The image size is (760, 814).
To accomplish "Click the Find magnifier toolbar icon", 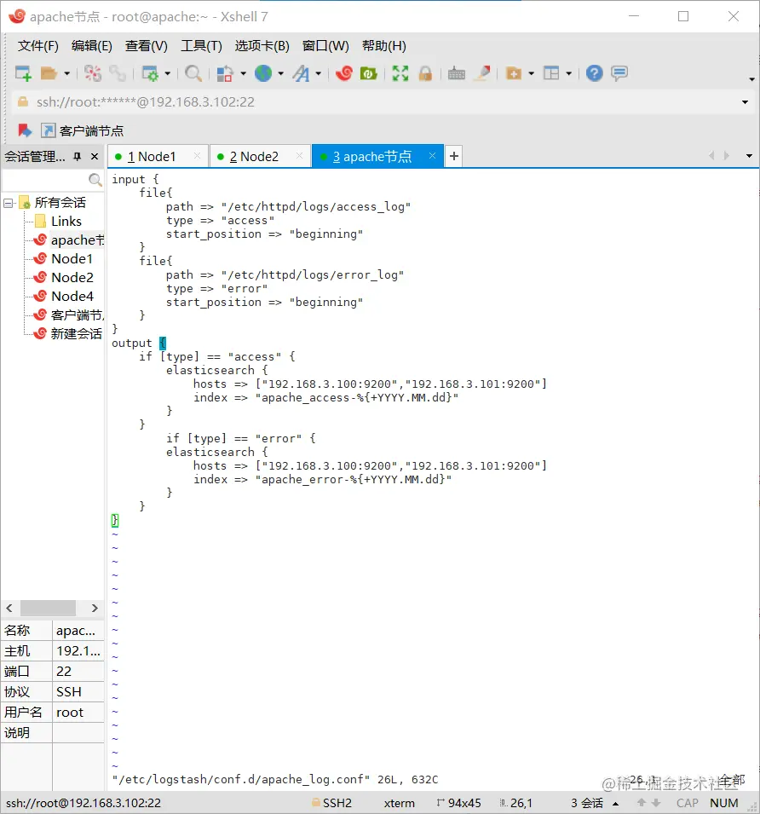I will [x=193, y=73].
